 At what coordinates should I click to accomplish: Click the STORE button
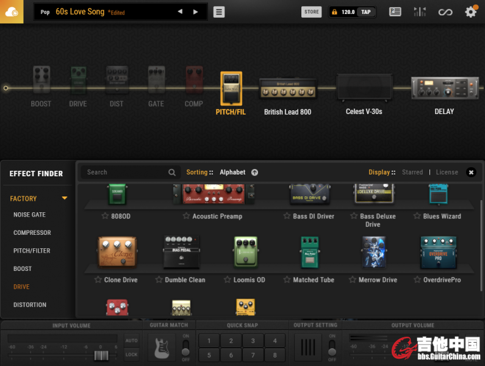point(312,12)
